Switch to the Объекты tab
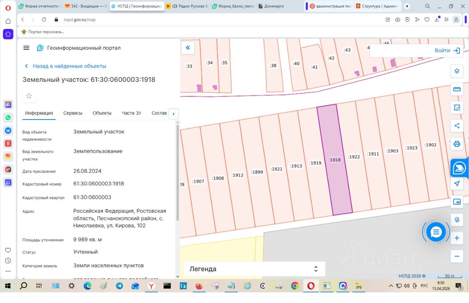The width and height of the screenshot is (469, 303). [x=102, y=113]
